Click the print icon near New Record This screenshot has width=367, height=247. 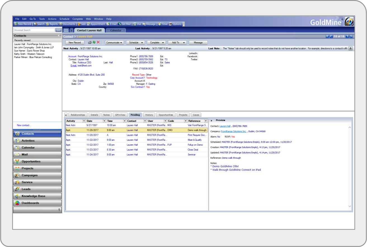(x=90, y=43)
